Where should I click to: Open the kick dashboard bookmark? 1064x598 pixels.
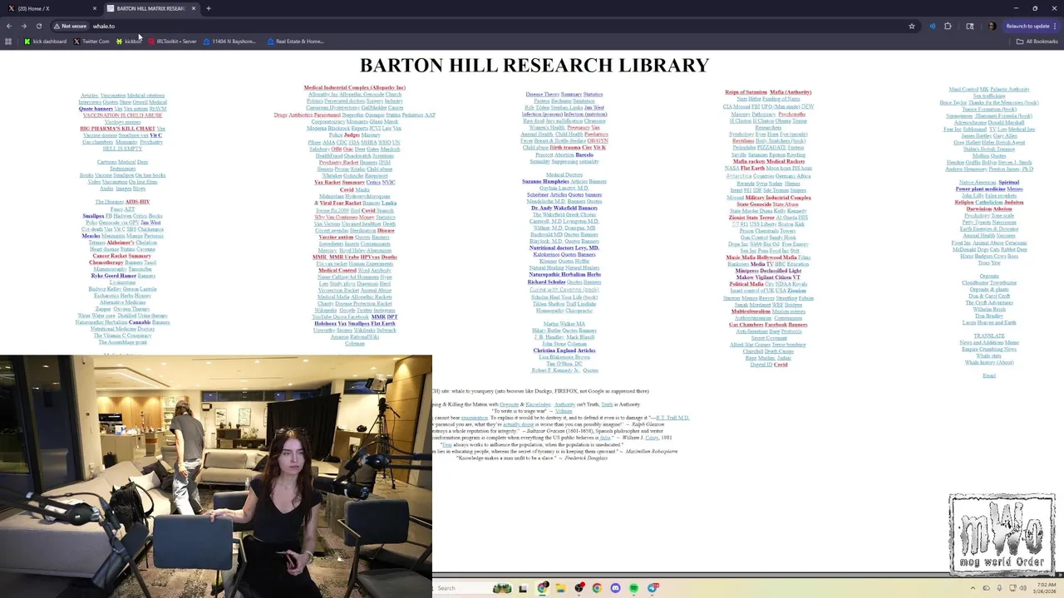click(x=45, y=41)
